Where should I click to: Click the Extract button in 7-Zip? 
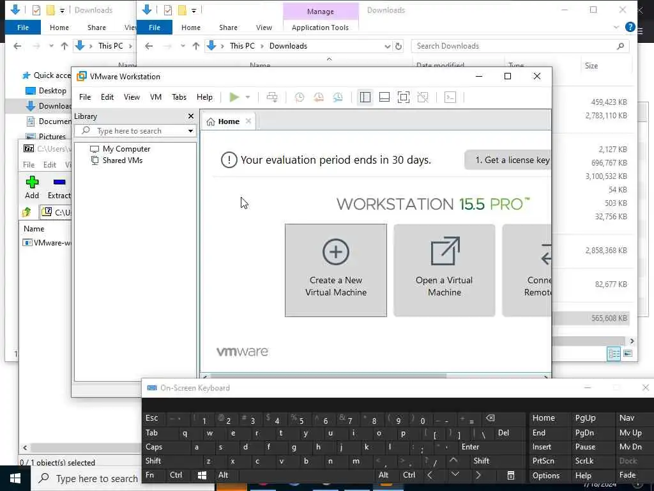point(59,187)
